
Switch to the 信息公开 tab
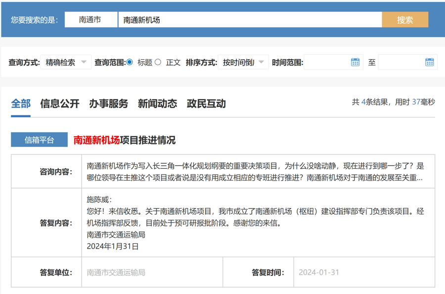60,104
